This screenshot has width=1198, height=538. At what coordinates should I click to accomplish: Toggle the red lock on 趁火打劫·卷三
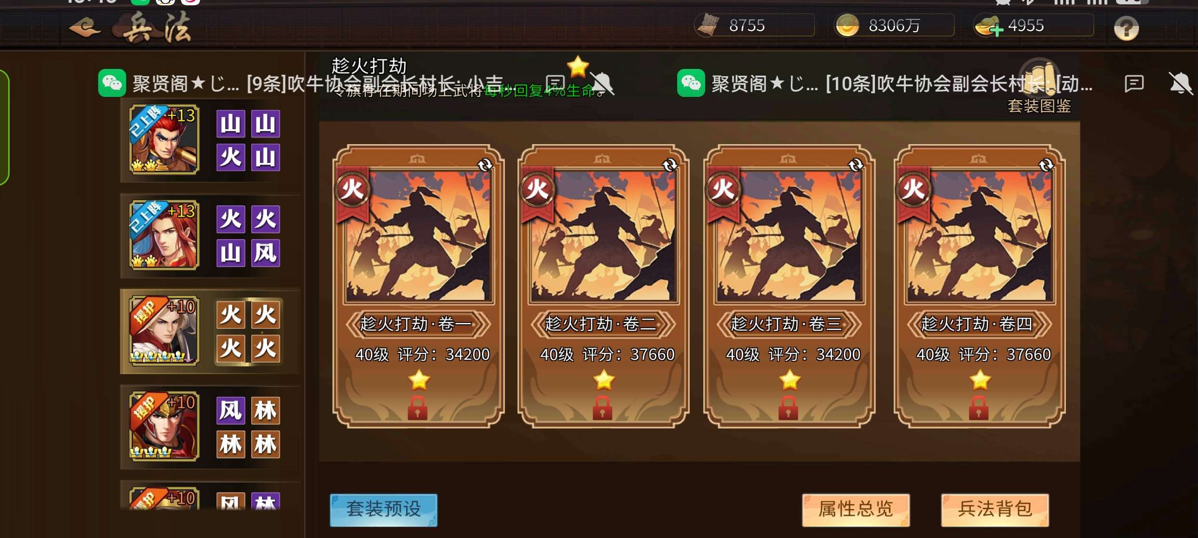(788, 408)
